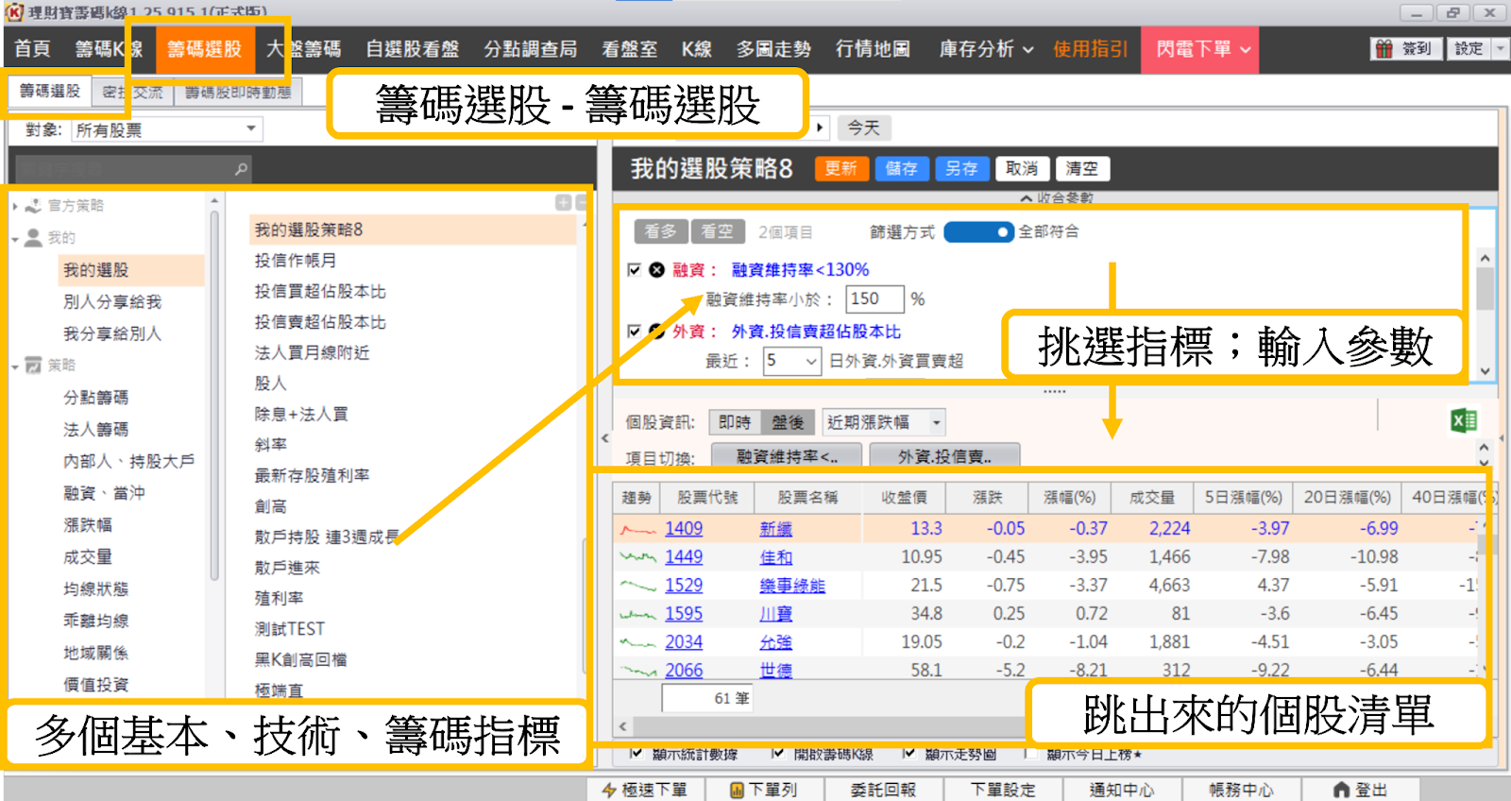1511x801 pixels.
Task: Remove the 融資 condition with its X icon
Action: pos(656,270)
